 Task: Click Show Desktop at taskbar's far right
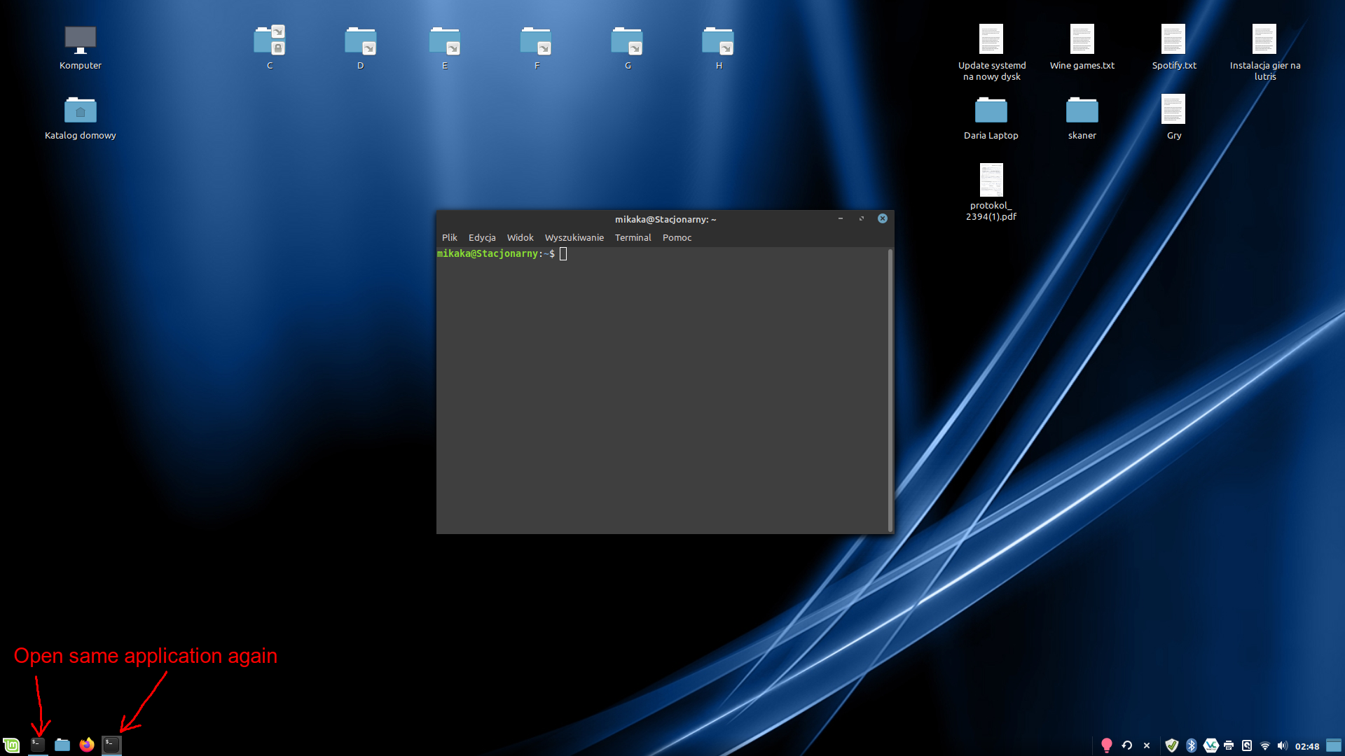[1332, 745]
